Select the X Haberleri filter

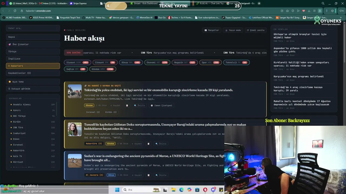pos(33,66)
